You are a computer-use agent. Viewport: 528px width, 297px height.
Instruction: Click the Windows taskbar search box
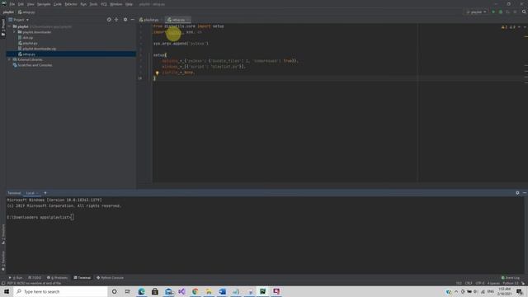60,291
